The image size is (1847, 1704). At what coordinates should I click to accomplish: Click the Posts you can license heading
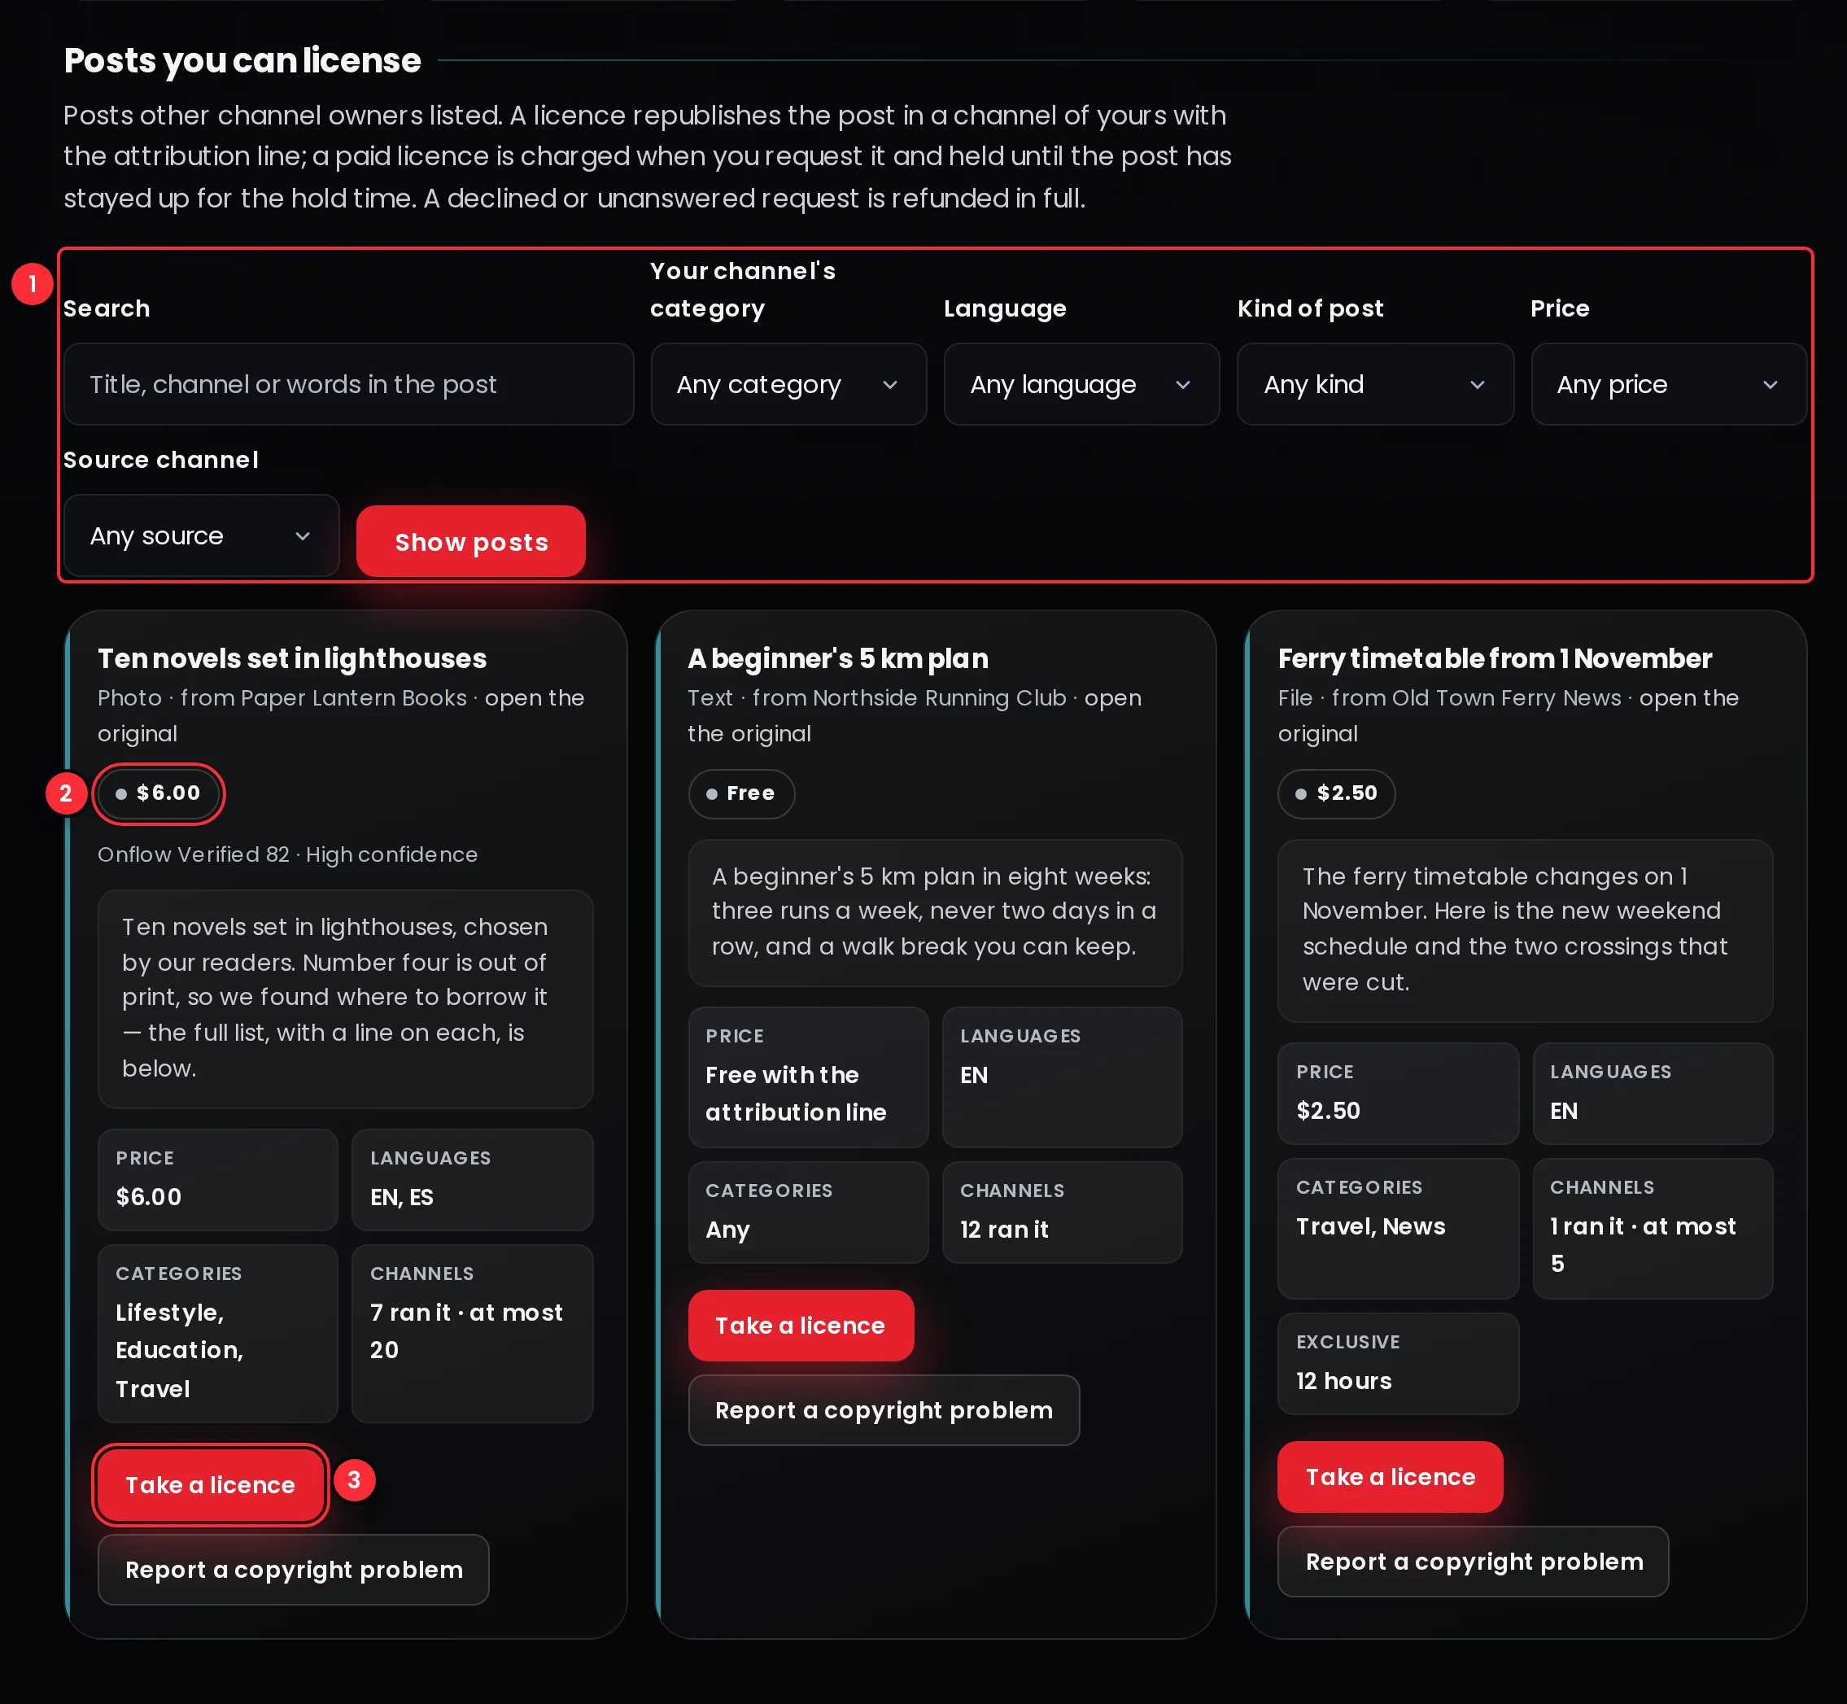pos(242,60)
